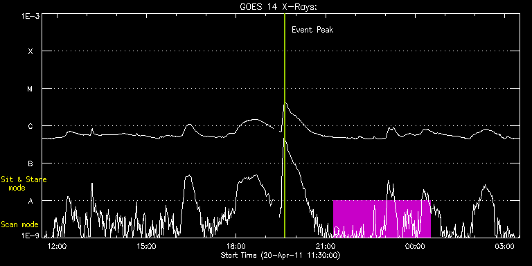Viewport: 532px width, 266px height.
Task: Click the A flare class axis label
Action: tap(30, 201)
